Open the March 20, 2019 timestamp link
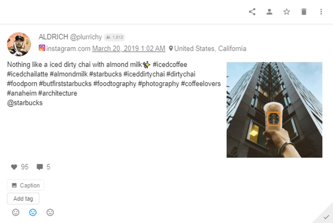Image resolution: width=333 pixels, height=223 pixels. (129, 49)
